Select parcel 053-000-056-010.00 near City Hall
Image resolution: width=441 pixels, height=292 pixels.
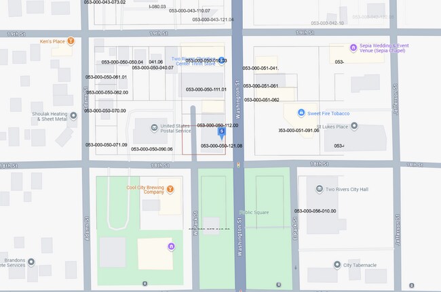(x=315, y=211)
